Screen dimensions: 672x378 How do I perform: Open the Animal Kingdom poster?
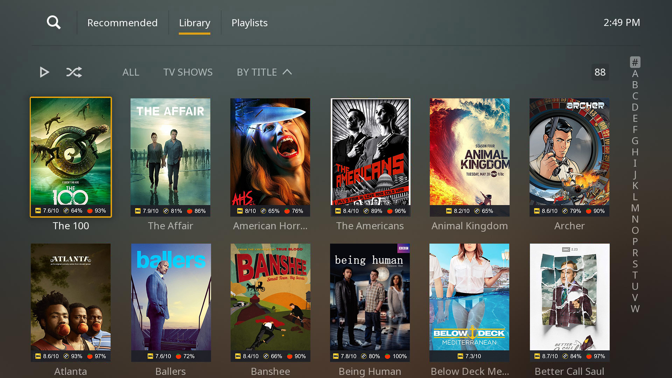(469, 157)
